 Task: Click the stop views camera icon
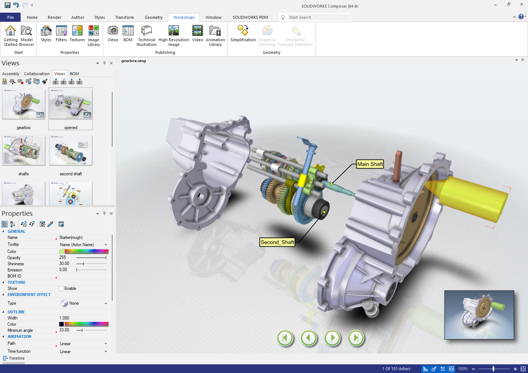71,82
